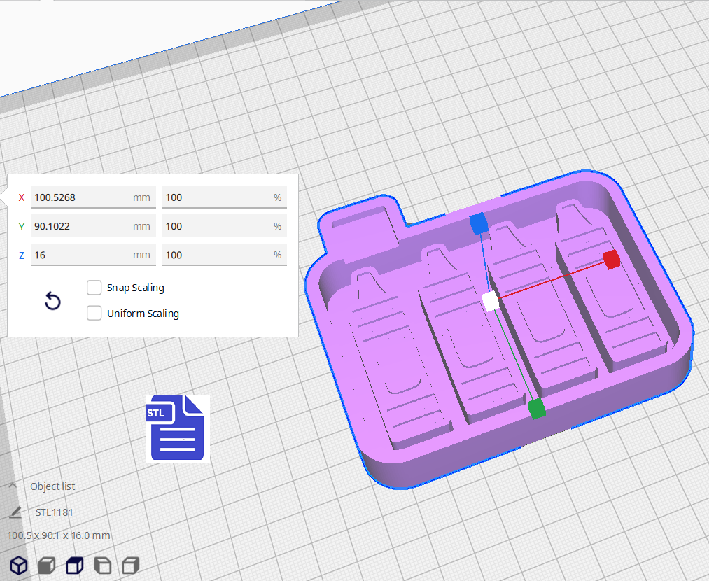Switch to the left side view icon
The width and height of the screenshot is (709, 581).
(x=102, y=566)
